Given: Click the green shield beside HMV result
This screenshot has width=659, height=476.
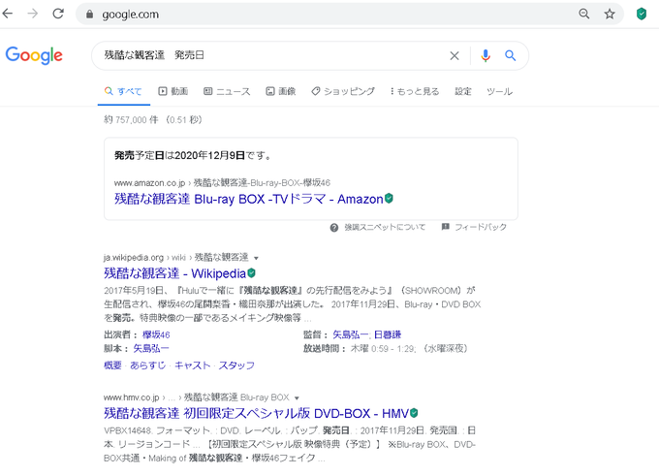Looking at the screenshot, I should tap(414, 413).
